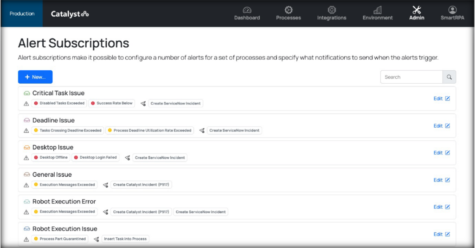Click the warning triangle under Deadline Issue

pos(26,130)
